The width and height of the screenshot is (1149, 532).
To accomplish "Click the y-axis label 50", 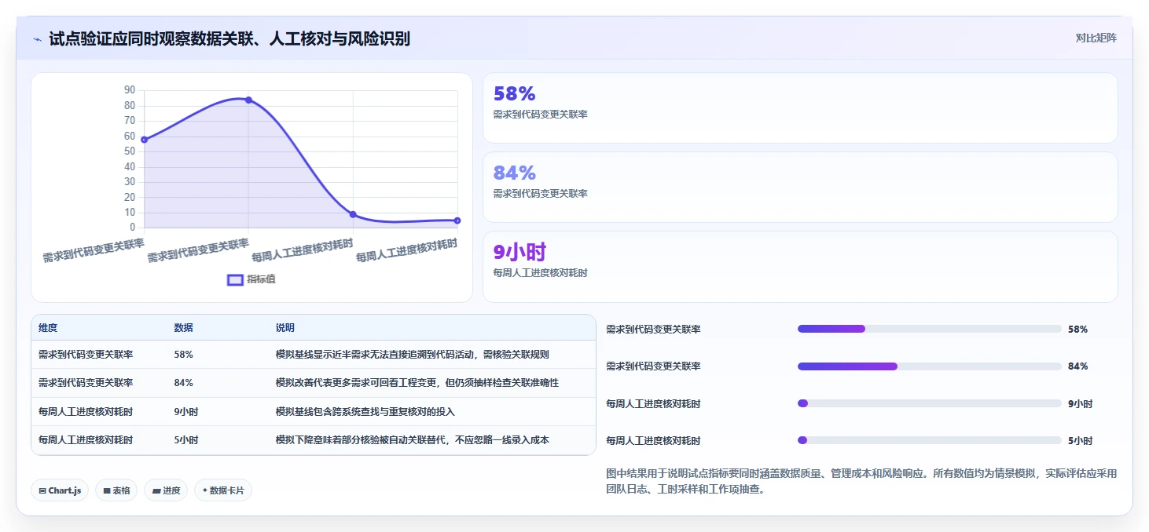I will tap(130, 151).
